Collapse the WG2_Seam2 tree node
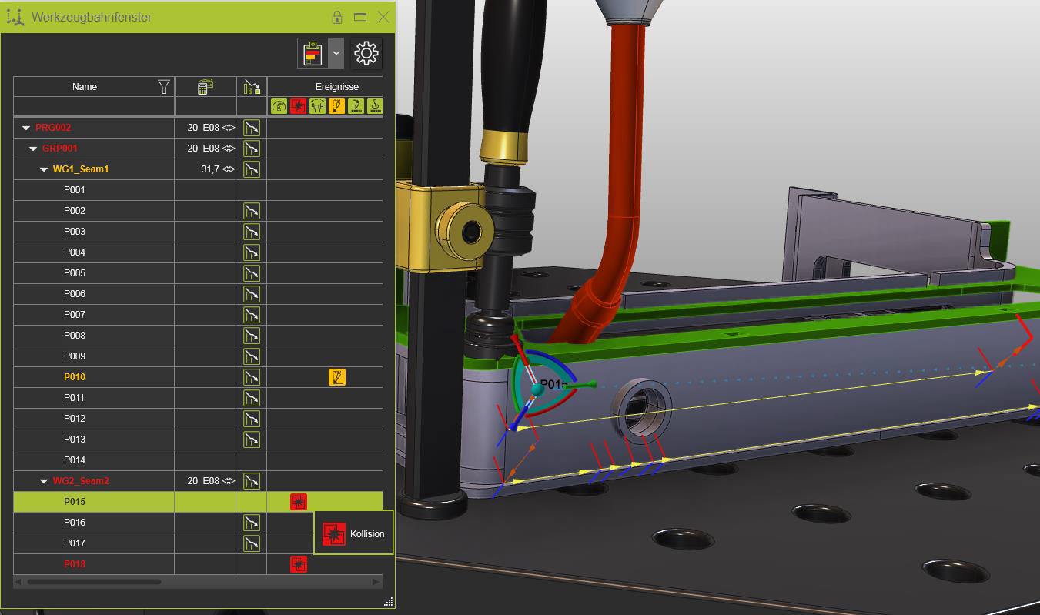This screenshot has height=615, width=1040. tap(44, 481)
